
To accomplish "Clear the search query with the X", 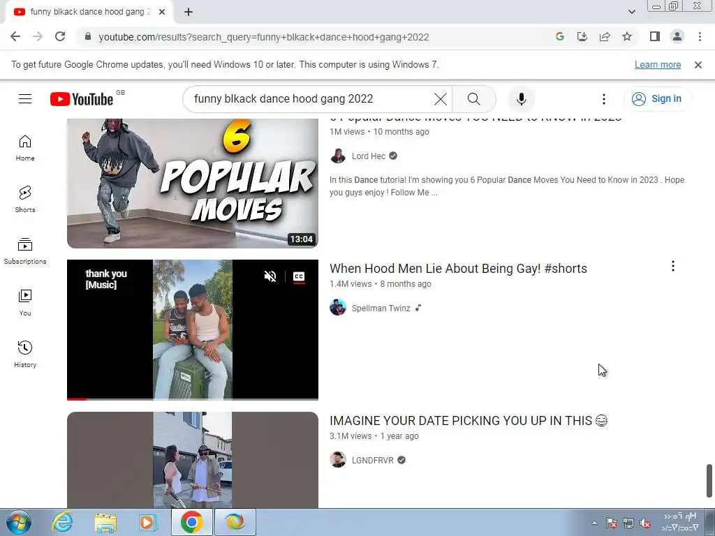I will point(440,99).
